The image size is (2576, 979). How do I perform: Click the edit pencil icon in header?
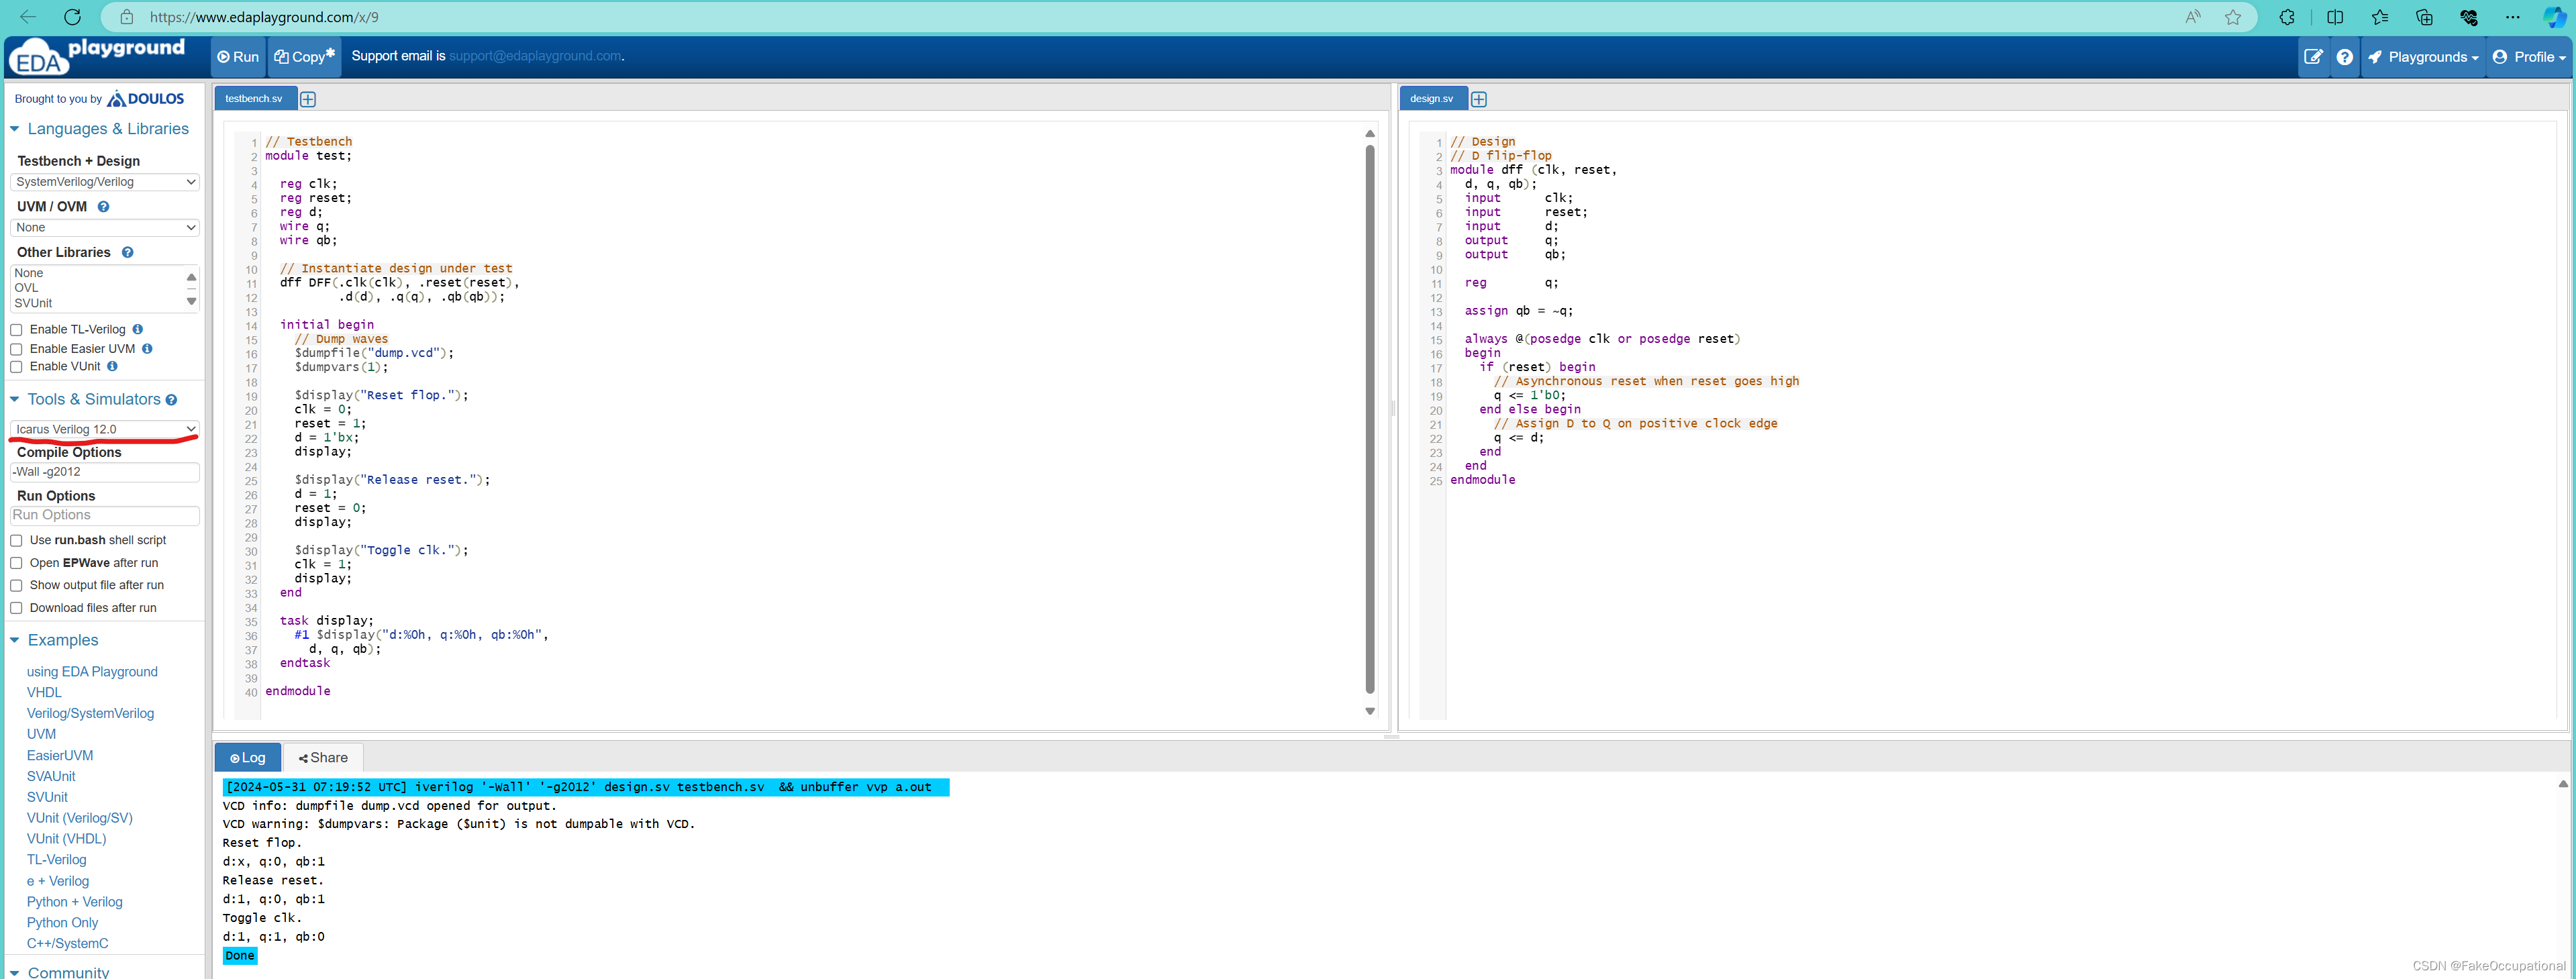(2313, 57)
